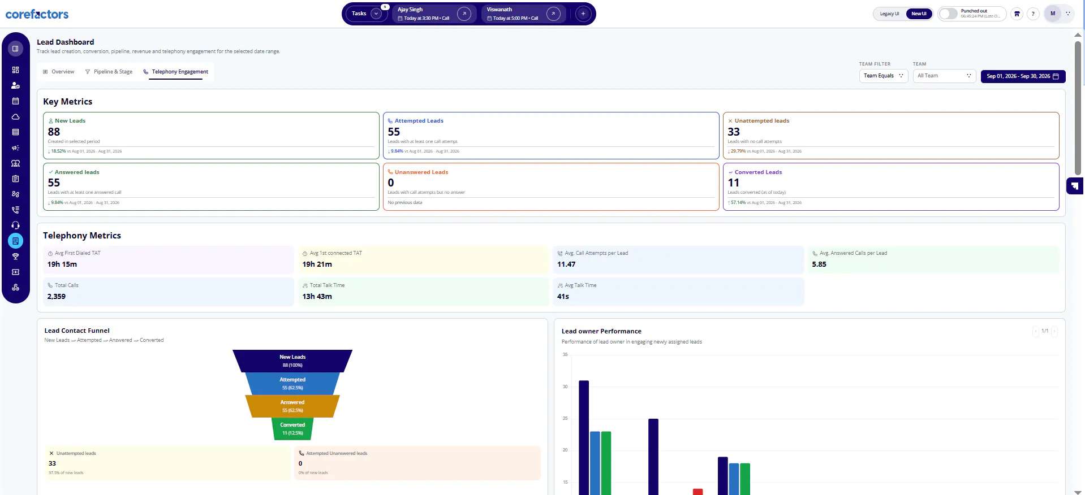This screenshot has width=1085, height=495.
Task: Toggle the Punched out switch
Action: coord(949,14)
